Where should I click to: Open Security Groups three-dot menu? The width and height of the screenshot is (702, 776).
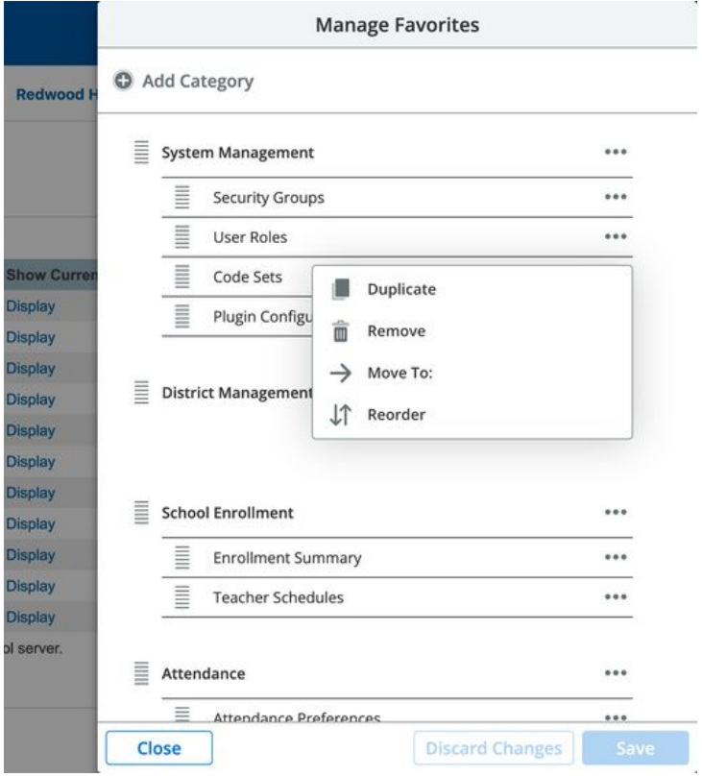[x=615, y=198]
